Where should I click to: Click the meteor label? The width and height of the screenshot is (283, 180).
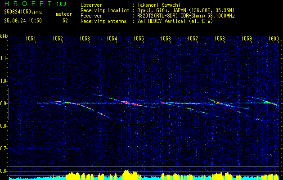point(64,14)
